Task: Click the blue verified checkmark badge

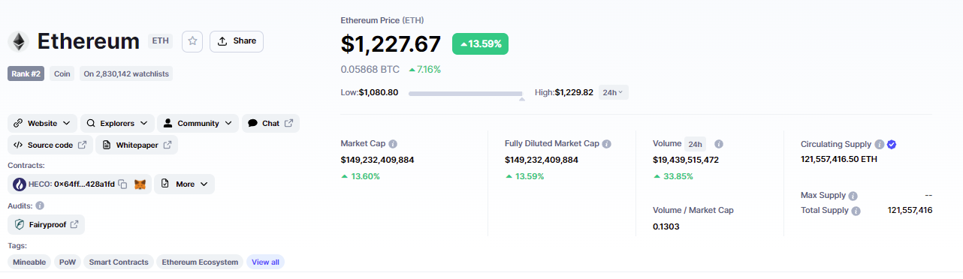Action: coord(892,144)
